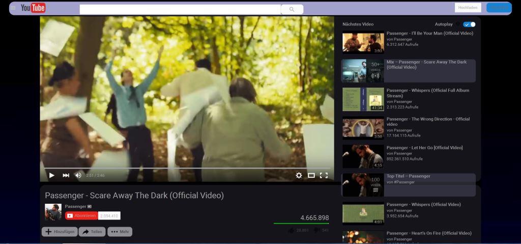521x244 pixels.
Task: Open von #Passenger channel link
Action: pyautogui.click(x=401, y=182)
